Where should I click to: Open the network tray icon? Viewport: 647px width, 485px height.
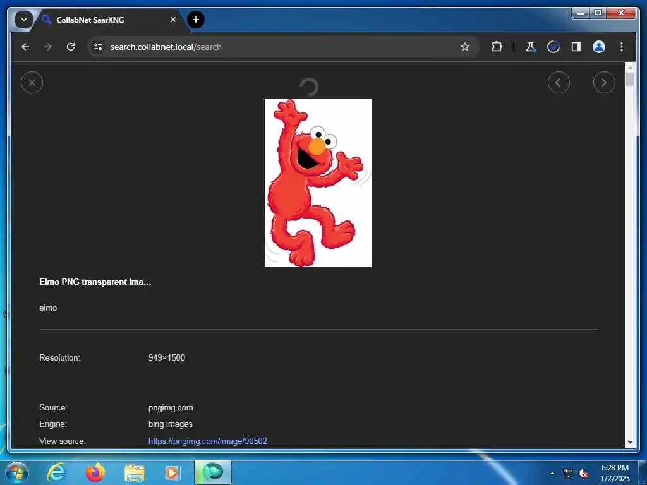[x=568, y=474]
